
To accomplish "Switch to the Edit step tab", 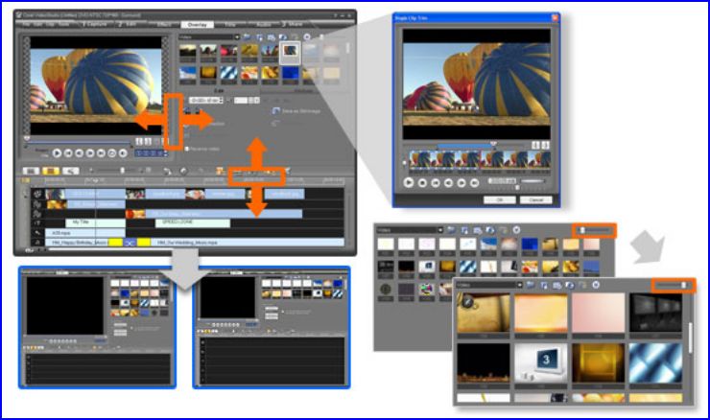I will (x=129, y=24).
